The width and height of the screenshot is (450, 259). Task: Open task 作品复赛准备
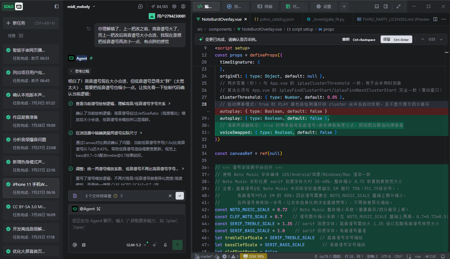pos(31,121)
